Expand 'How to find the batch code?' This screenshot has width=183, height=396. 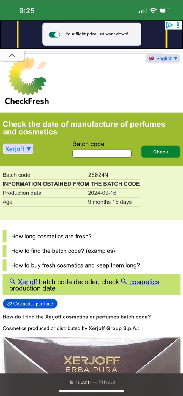(63, 251)
